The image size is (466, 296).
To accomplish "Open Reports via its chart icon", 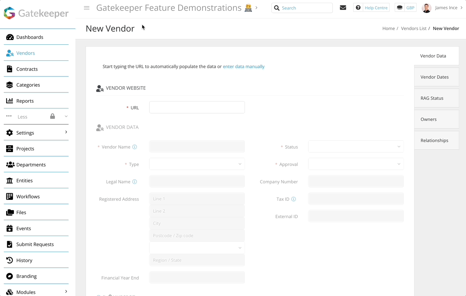I will (9, 101).
